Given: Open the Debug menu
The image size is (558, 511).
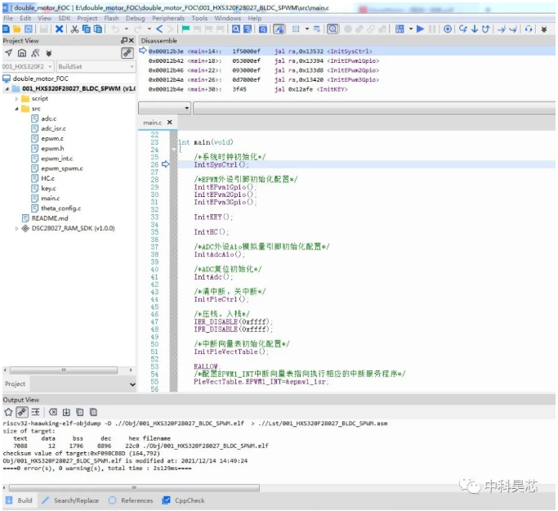Looking at the screenshot, I should [x=136, y=18].
